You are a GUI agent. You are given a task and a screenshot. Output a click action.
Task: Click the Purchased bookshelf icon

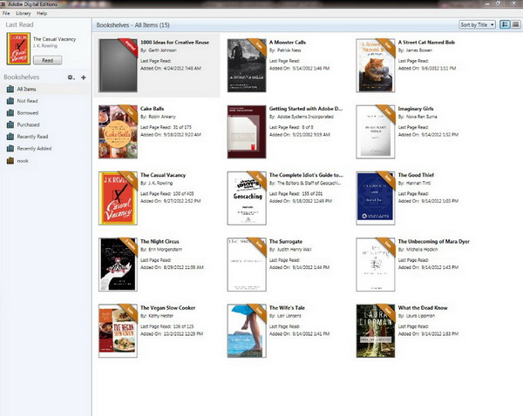[x=10, y=124]
